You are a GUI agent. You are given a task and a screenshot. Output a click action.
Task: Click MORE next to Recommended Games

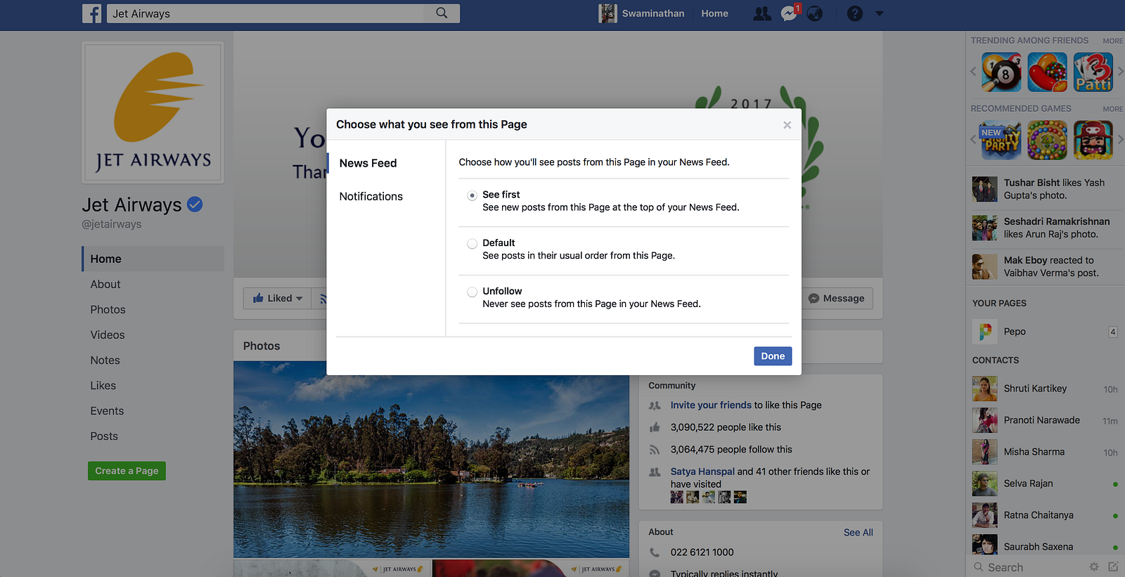pyautogui.click(x=1113, y=109)
